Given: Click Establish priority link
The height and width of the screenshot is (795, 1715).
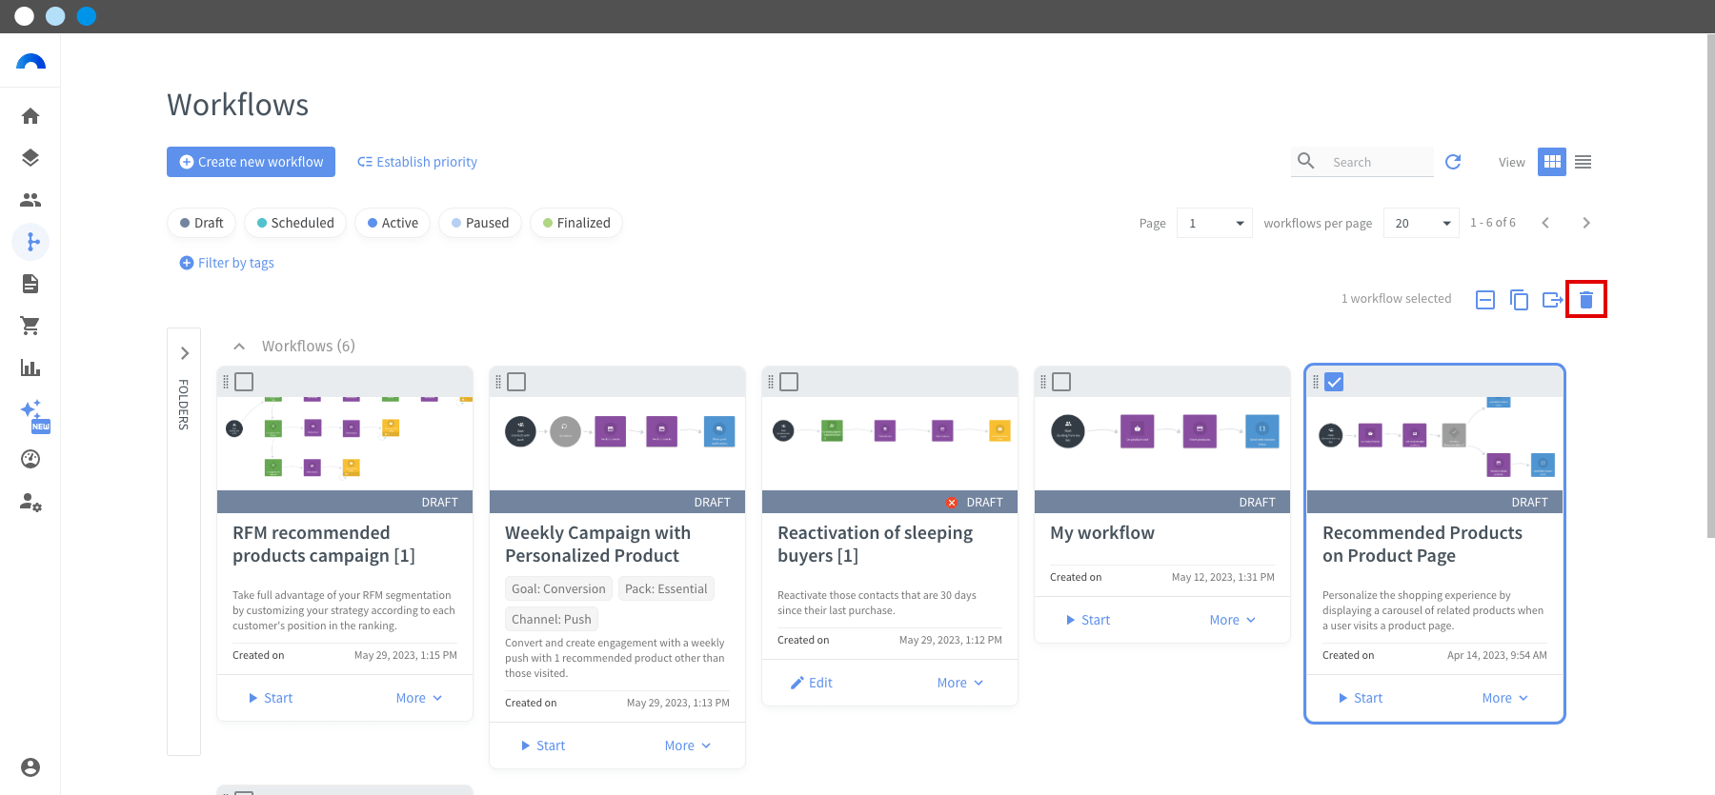Looking at the screenshot, I should coord(417,162).
